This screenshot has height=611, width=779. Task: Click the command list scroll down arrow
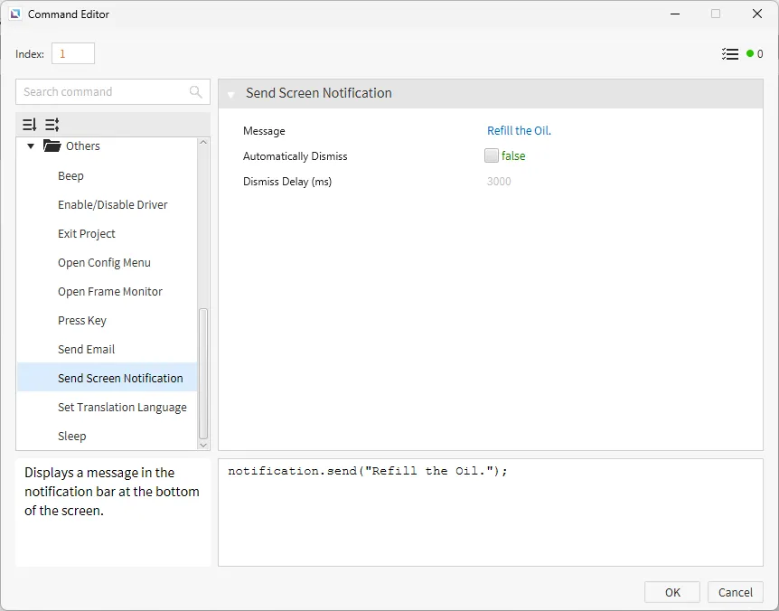point(203,445)
